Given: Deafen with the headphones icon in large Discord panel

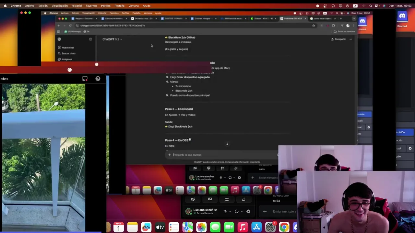Looking at the screenshot, I should click(x=237, y=211).
